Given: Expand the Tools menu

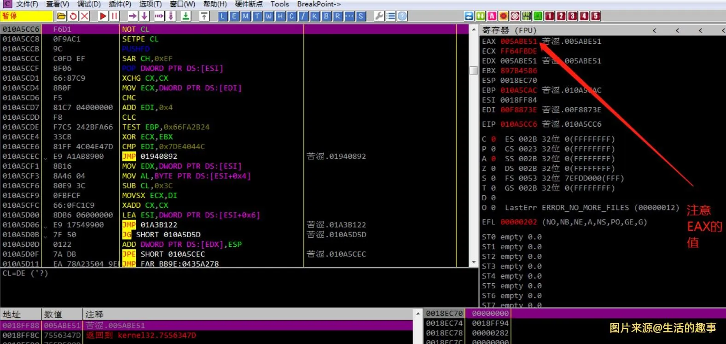Looking at the screenshot, I should (279, 4).
